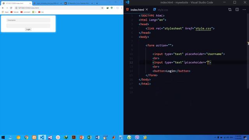Screen dimensions: 249x140
Task: Click the taskbar clock
Action: pos(238,137)
